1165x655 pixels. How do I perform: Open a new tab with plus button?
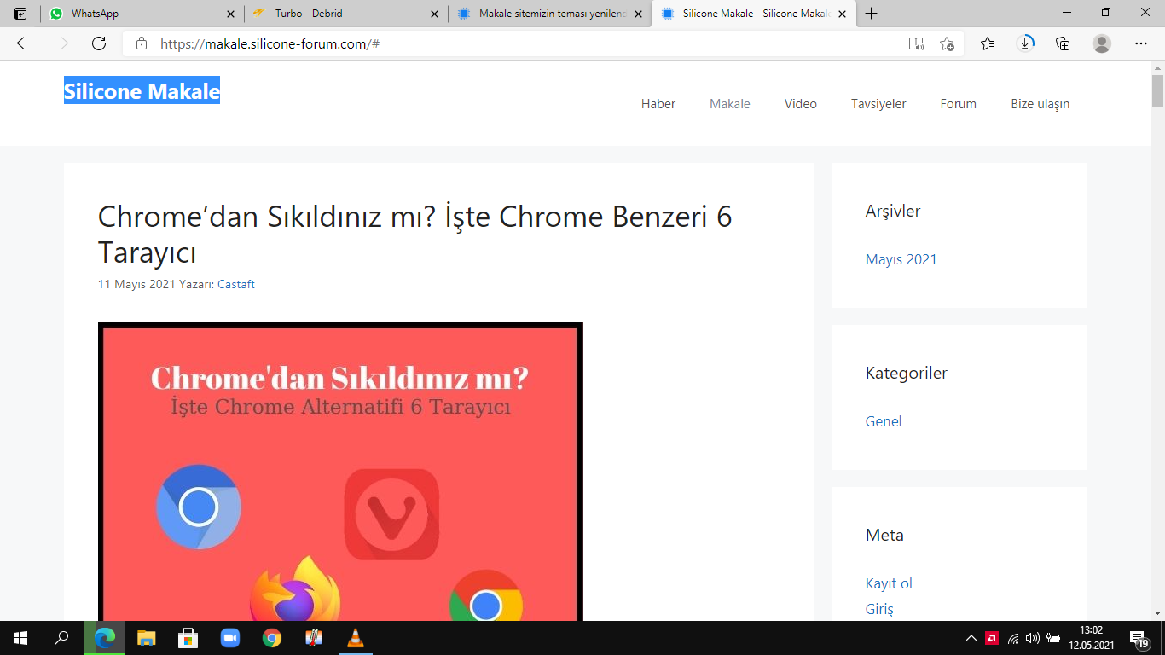click(871, 14)
